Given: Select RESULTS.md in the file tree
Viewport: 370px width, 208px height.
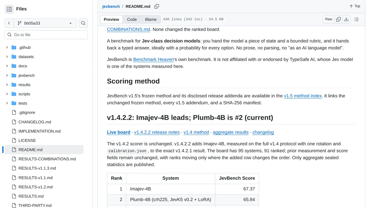Looking at the screenshot, I should (43, 196).
